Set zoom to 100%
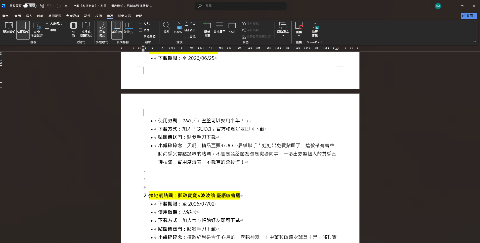The image size is (480, 243). click(x=178, y=28)
